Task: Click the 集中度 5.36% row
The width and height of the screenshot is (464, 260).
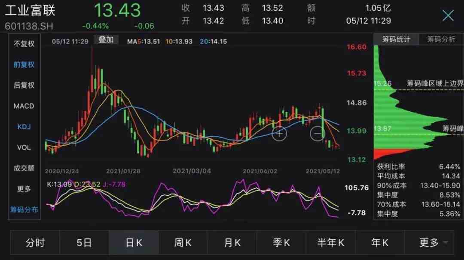Action: (418, 214)
